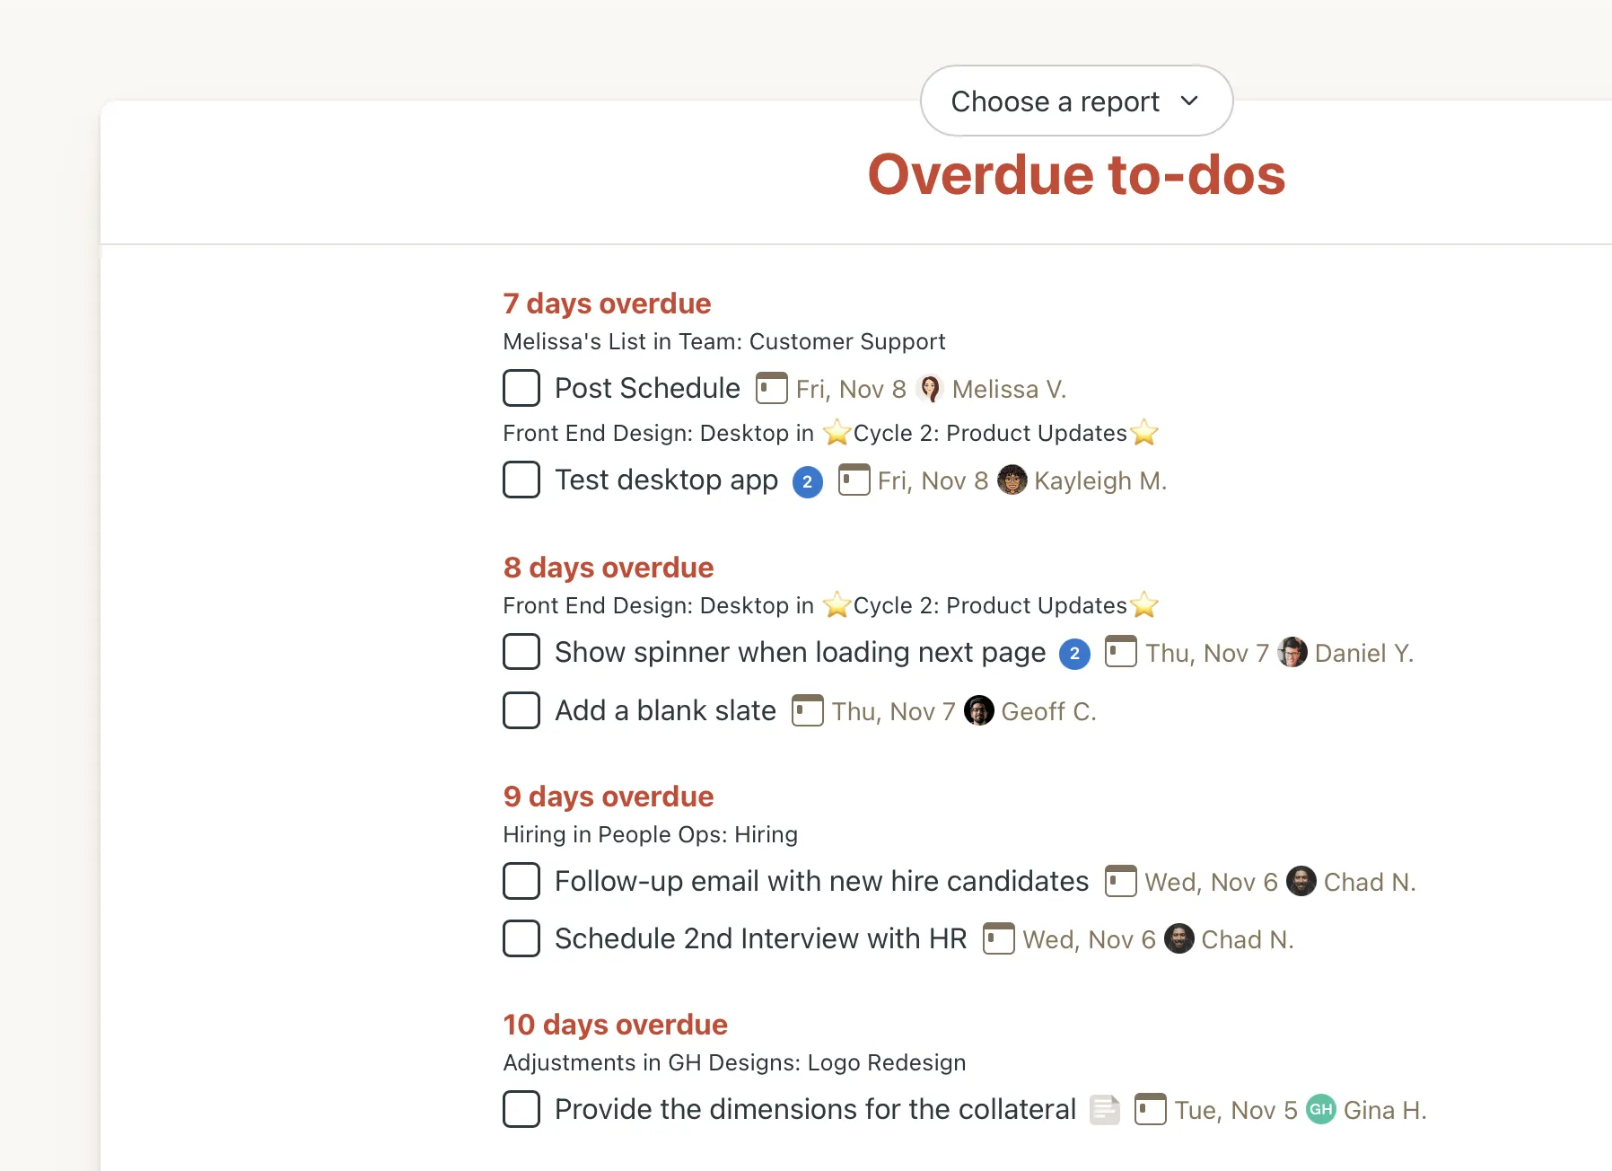Check Schedule 2nd Interview with HR

(521, 938)
